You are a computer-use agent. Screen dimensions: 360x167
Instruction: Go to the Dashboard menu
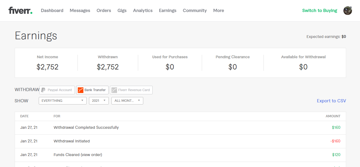pyautogui.click(x=52, y=11)
